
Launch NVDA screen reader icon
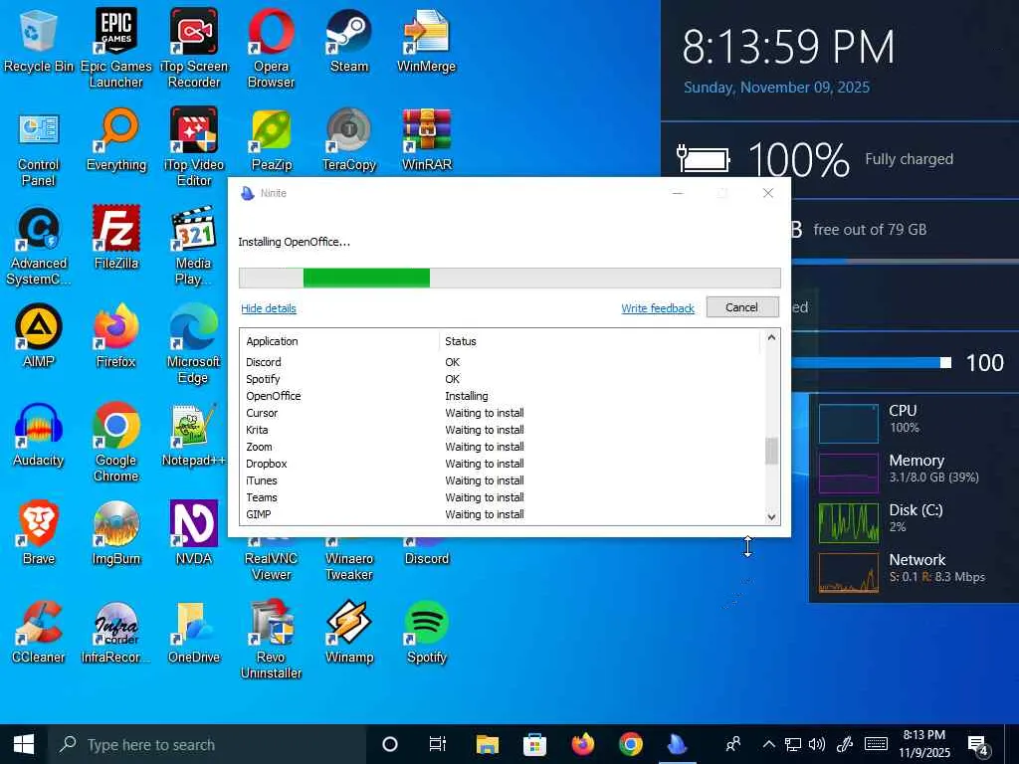(x=194, y=534)
